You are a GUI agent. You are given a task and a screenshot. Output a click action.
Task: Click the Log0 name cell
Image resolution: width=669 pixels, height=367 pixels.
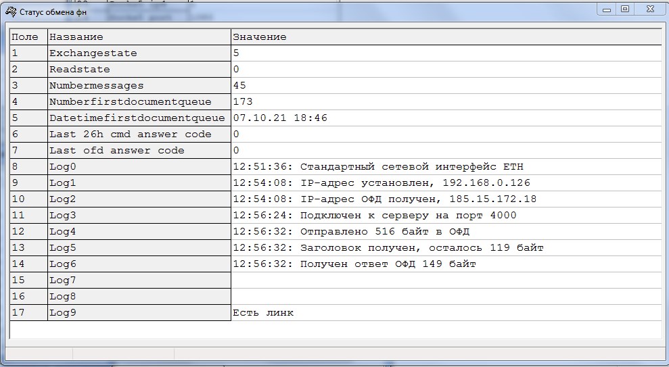click(x=139, y=167)
